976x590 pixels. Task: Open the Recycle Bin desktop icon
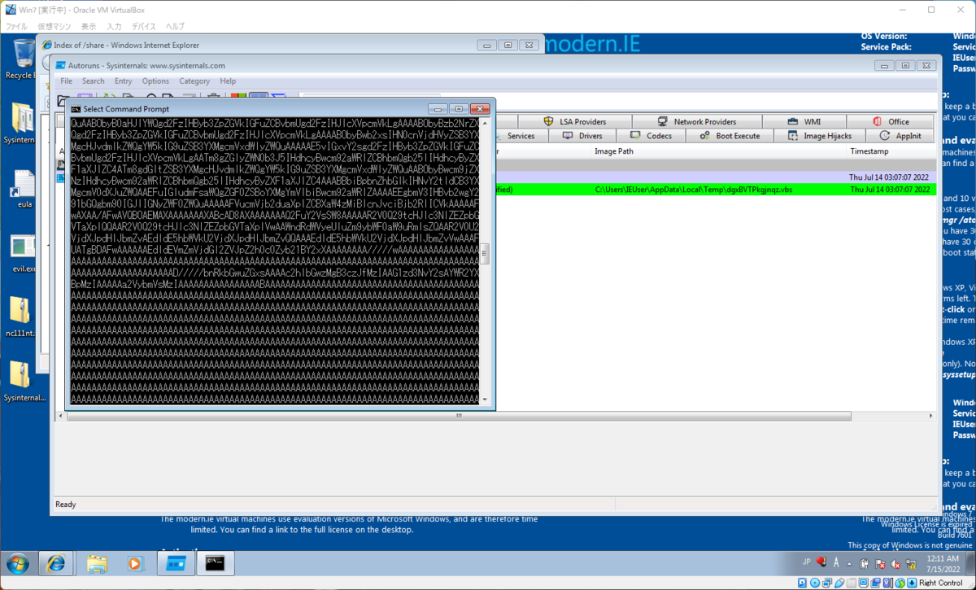[x=22, y=58]
